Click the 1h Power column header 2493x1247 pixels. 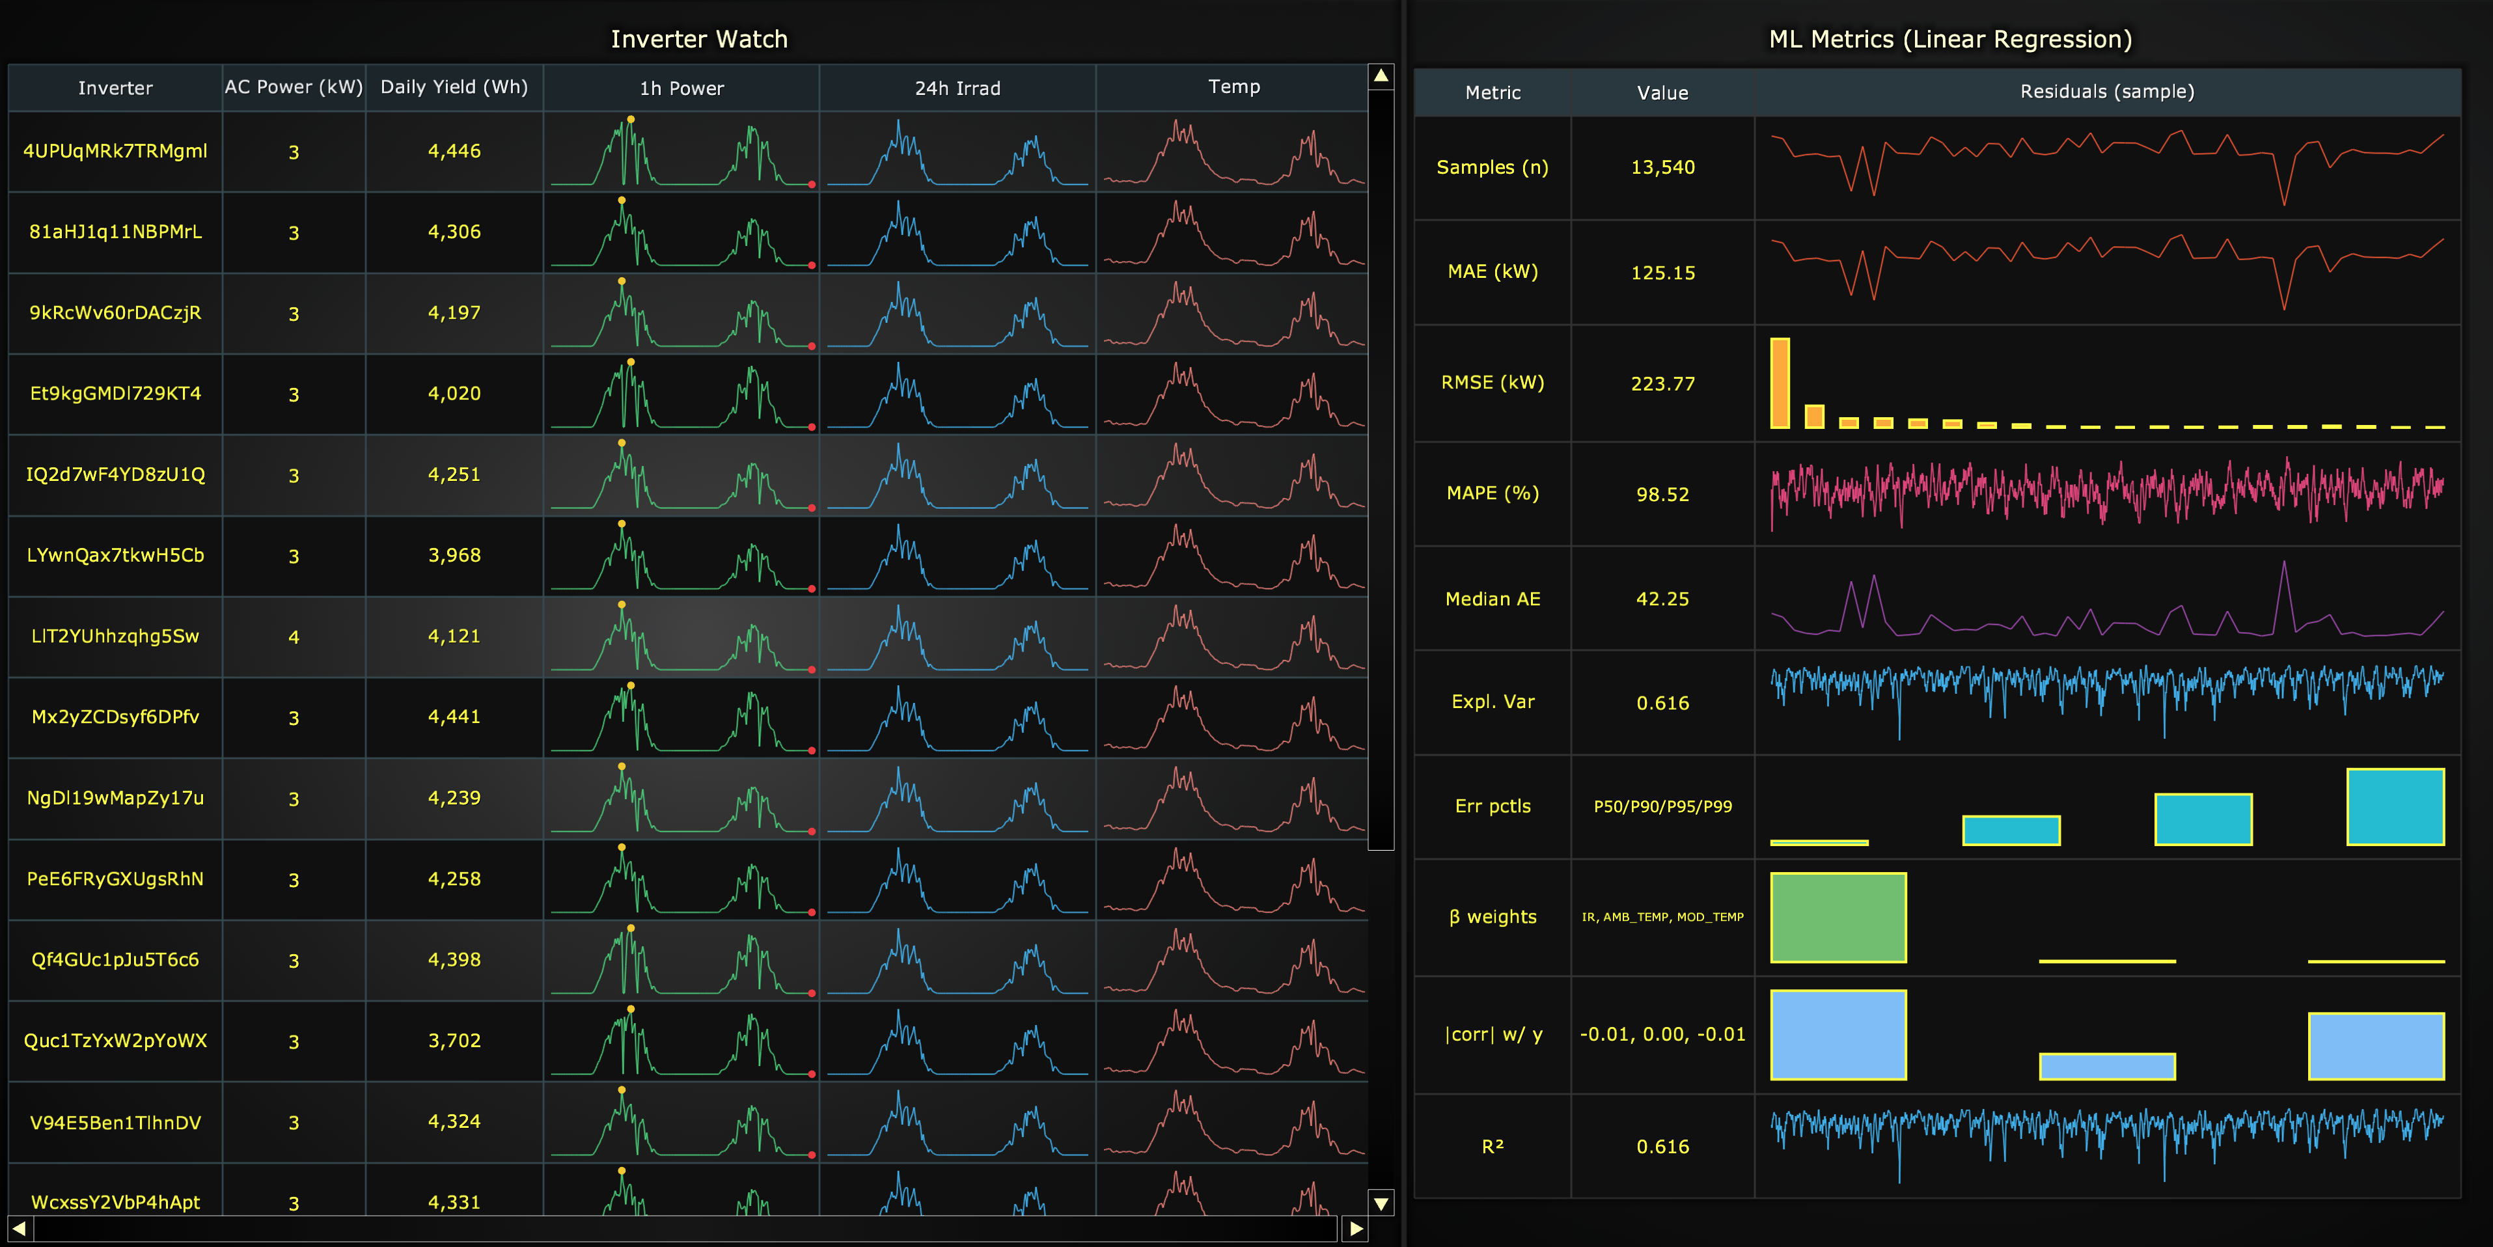click(x=682, y=88)
